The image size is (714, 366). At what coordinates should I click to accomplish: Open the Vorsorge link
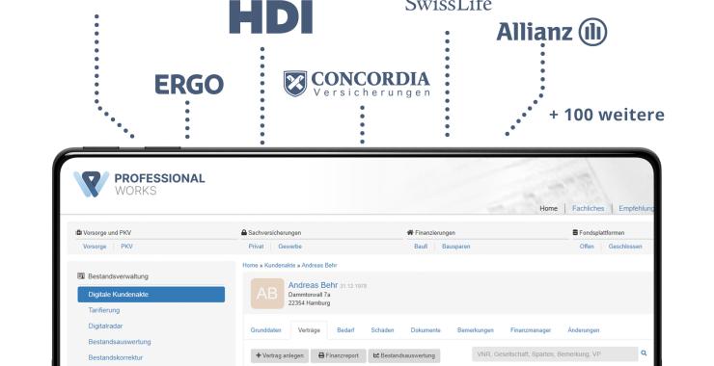coord(95,247)
